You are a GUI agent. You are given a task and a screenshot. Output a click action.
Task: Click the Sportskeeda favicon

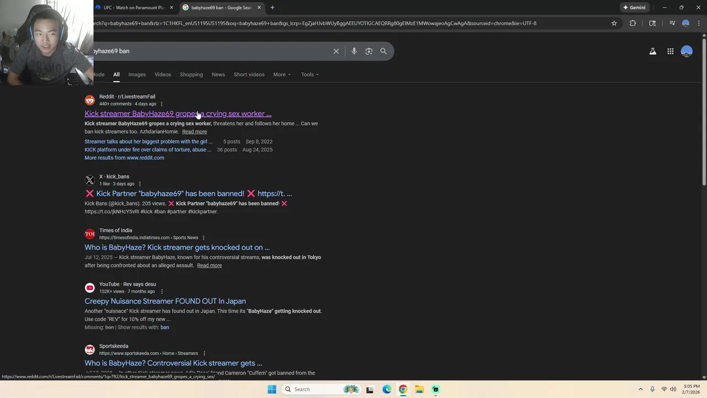coord(89,349)
